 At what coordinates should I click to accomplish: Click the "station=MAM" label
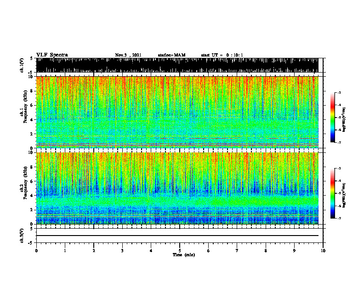(171, 55)
